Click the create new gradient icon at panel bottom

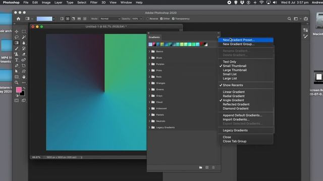pyautogui.click(x=207, y=167)
